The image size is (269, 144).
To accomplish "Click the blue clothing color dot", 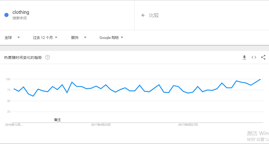I will 7,15.
